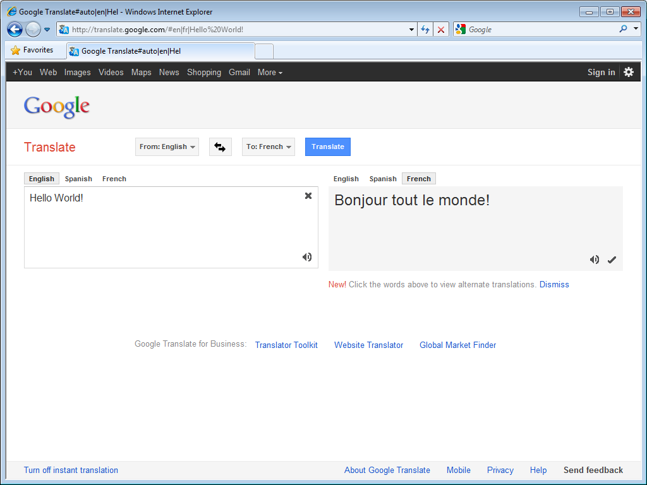Select English as target language tab
The image size is (647, 485).
346,179
